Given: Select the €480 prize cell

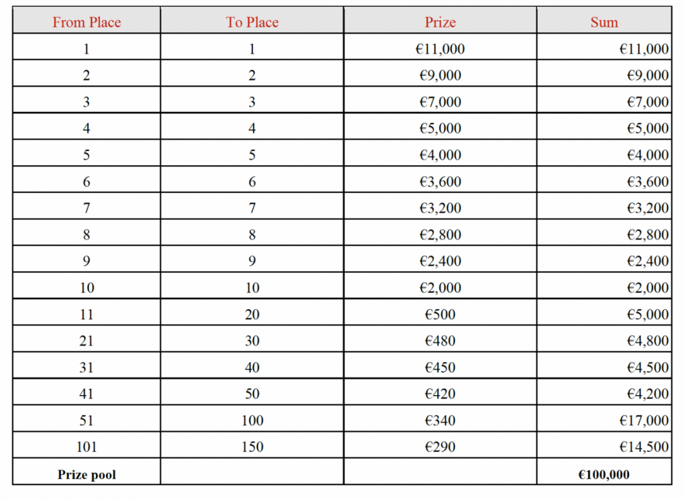Looking at the screenshot, I should (440, 341).
